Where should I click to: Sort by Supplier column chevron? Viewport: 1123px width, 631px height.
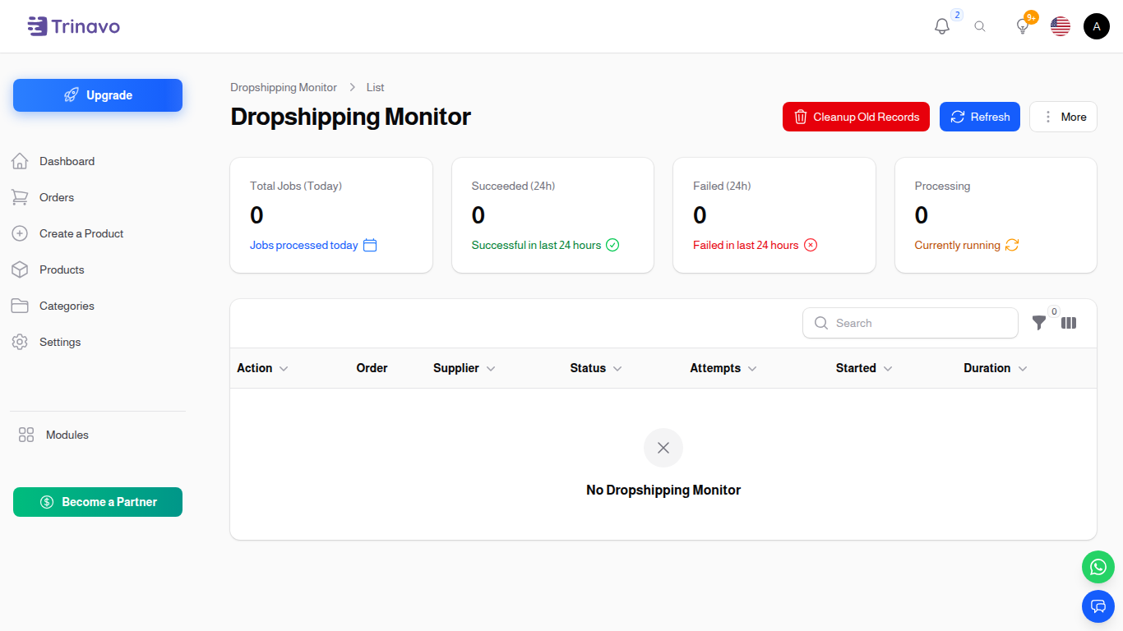491,368
